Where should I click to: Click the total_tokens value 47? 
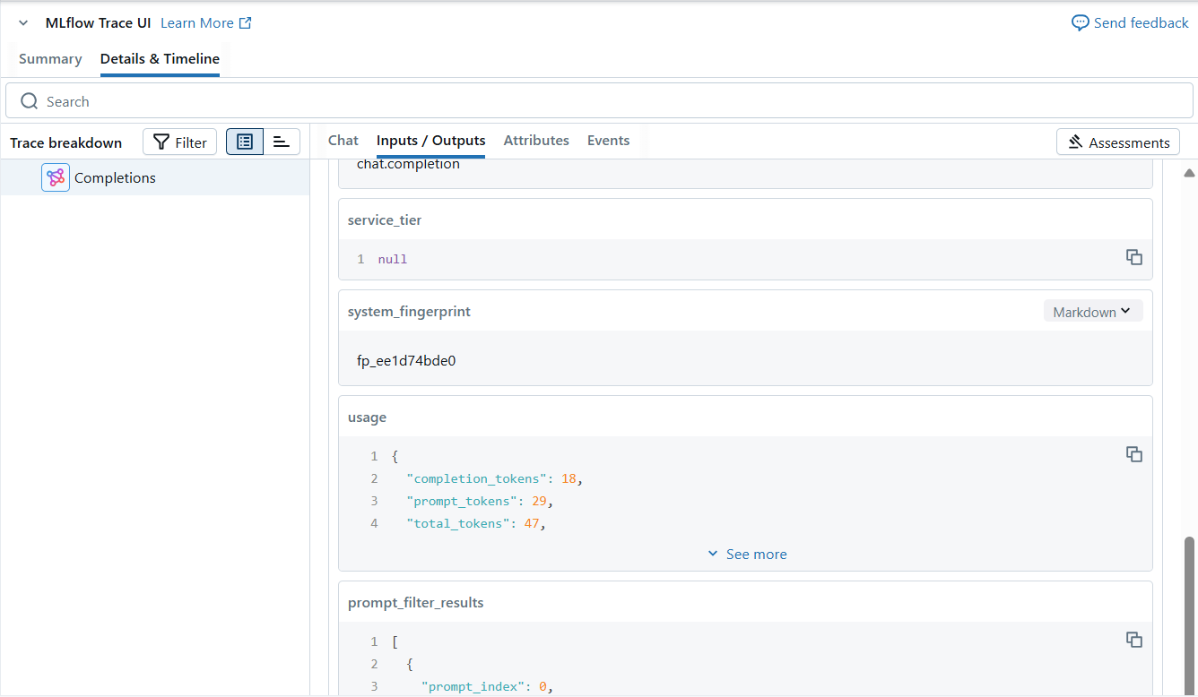(x=532, y=523)
